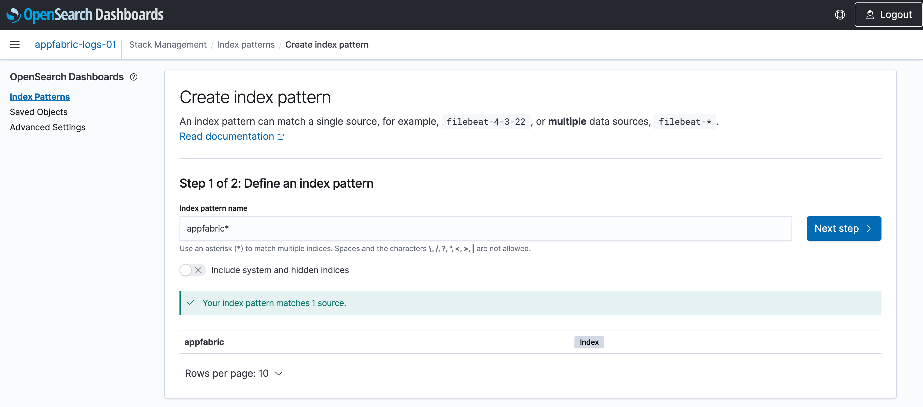Click the help icon beside OpenSearch Dashboards

click(x=134, y=77)
